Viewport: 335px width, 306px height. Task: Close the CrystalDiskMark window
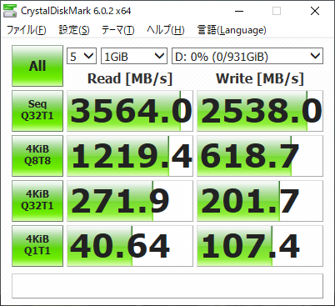click(x=315, y=11)
